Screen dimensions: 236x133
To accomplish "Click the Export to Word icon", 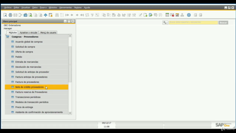I will click(35, 15).
